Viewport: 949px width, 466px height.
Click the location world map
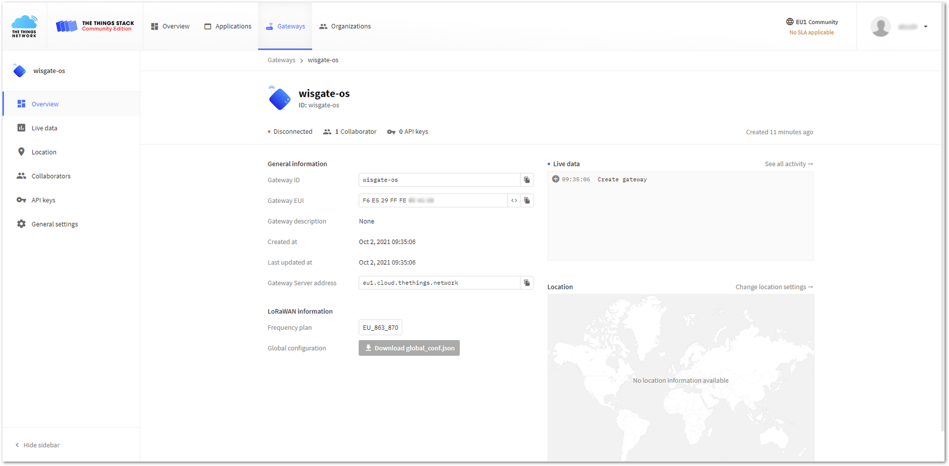tap(681, 378)
